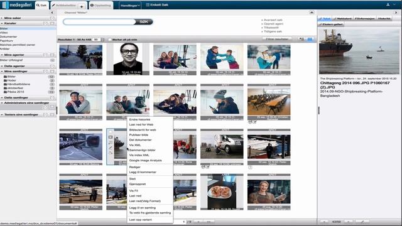Add a new tab with plus icon

coord(82,6)
